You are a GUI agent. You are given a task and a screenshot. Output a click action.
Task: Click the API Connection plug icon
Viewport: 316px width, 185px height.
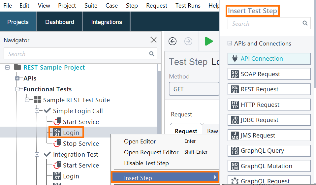click(x=235, y=58)
